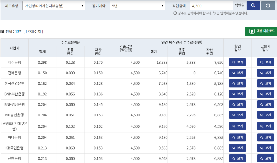The height and width of the screenshot is (163, 277).
Task: Click the 적립금액 input field
Action: [x=211, y=6]
